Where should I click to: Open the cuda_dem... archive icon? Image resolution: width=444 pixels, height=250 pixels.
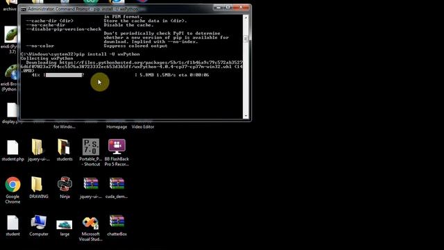coord(117,183)
